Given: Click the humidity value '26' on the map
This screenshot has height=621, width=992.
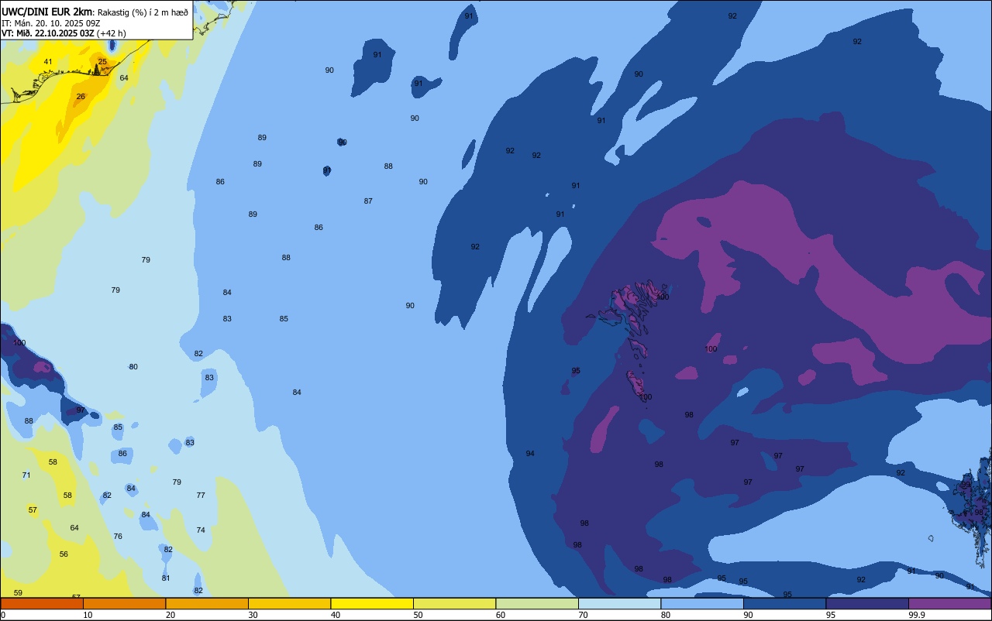Looking at the screenshot, I should [x=81, y=97].
